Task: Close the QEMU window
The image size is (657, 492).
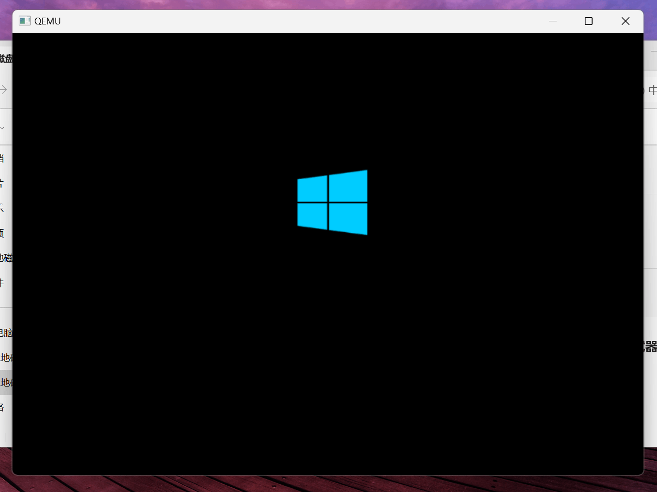Action: pyautogui.click(x=625, y=21)
